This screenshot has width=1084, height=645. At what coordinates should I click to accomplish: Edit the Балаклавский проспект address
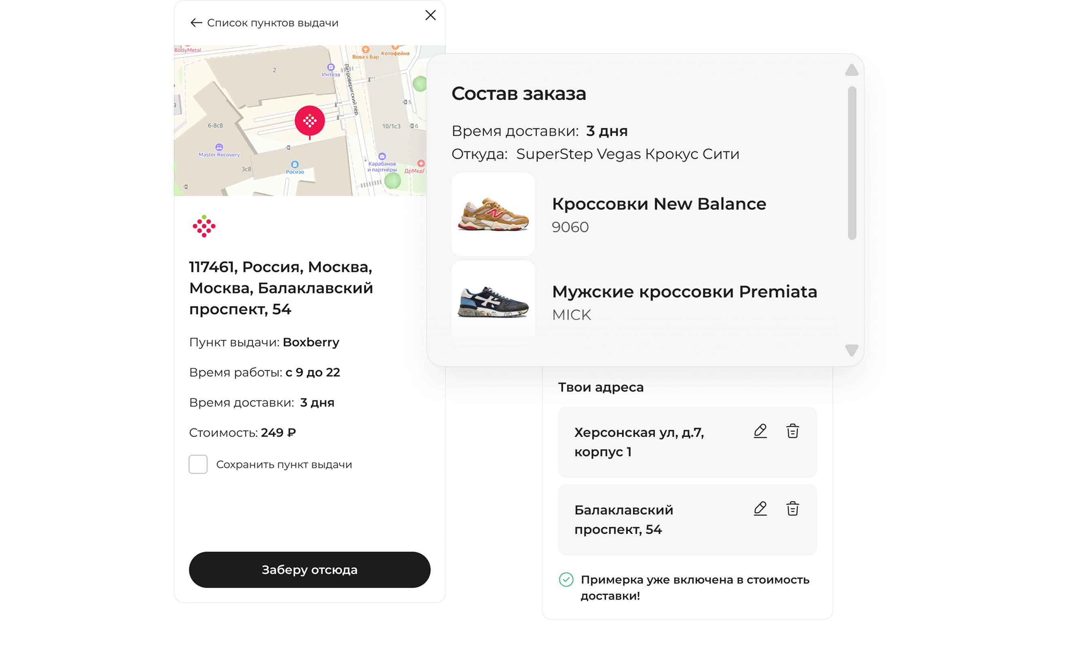pyautogui.click(x=760, y=508)
